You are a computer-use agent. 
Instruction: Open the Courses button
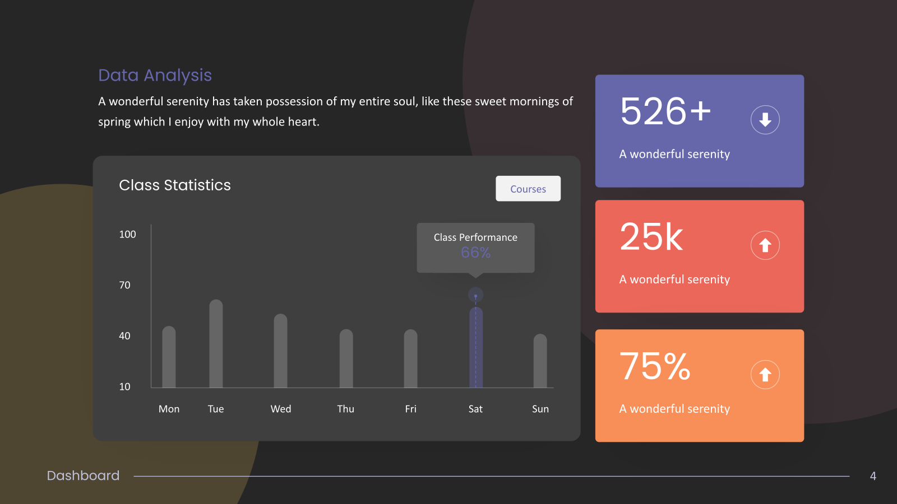(528, 189)
